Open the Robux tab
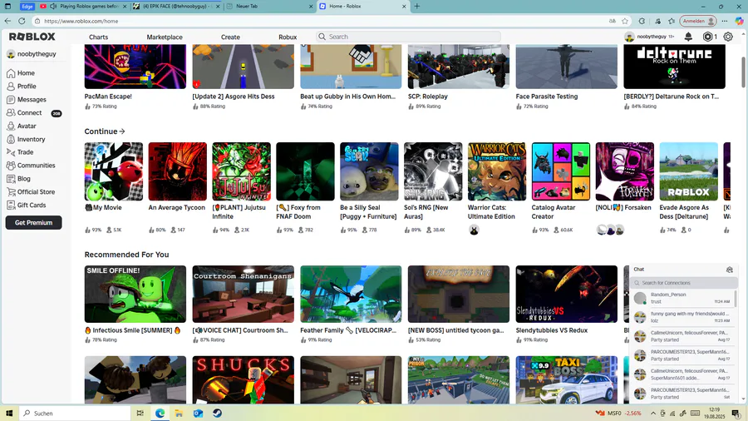 (x=288, y=37)
